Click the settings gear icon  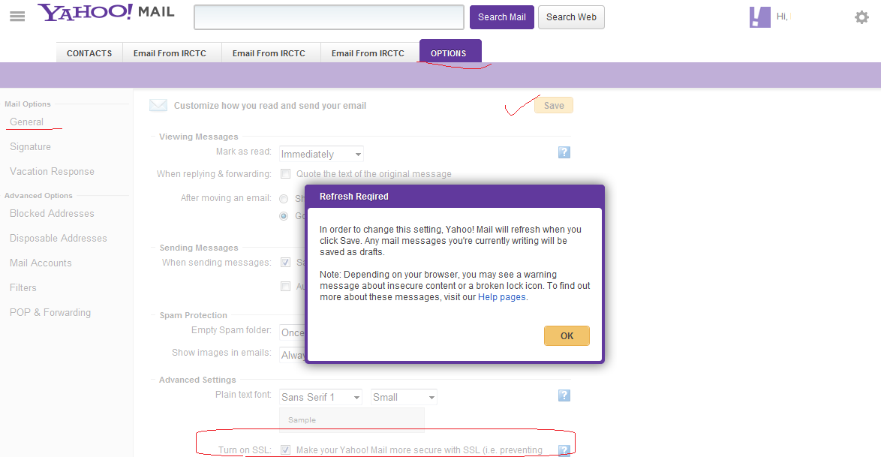tap(861, 17)
